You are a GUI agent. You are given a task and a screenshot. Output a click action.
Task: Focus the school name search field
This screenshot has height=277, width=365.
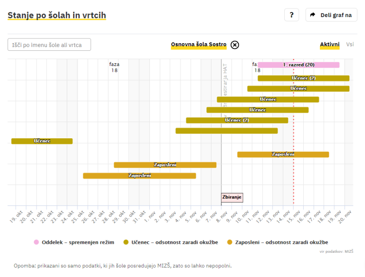[x=49, y=45]
